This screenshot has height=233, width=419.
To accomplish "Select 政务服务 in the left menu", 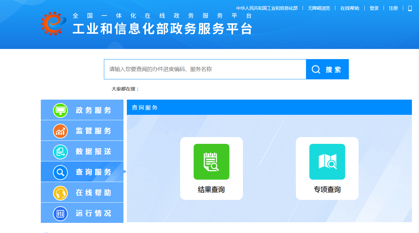I will (82, 110).
